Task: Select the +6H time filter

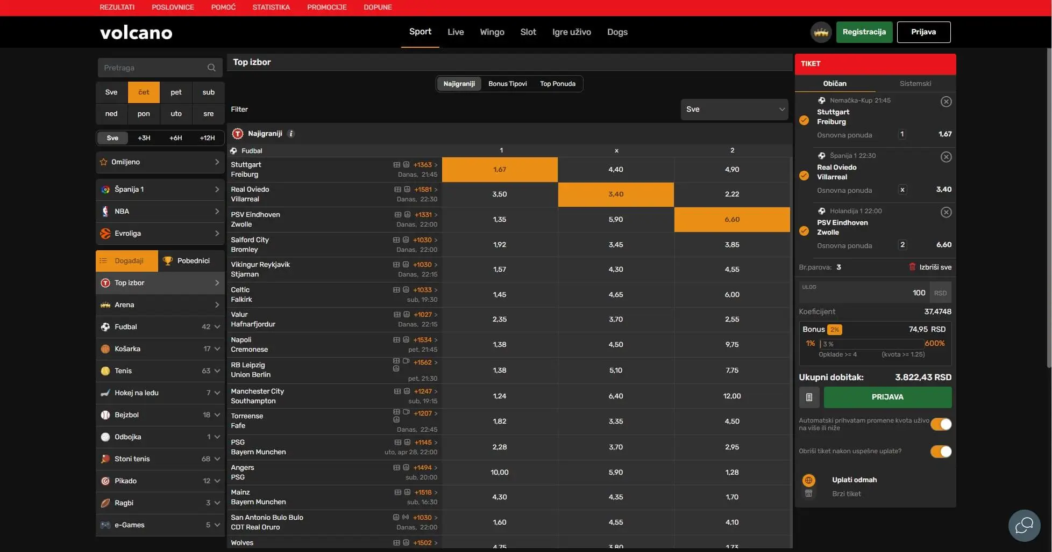Action: click(x=176, y=138)
